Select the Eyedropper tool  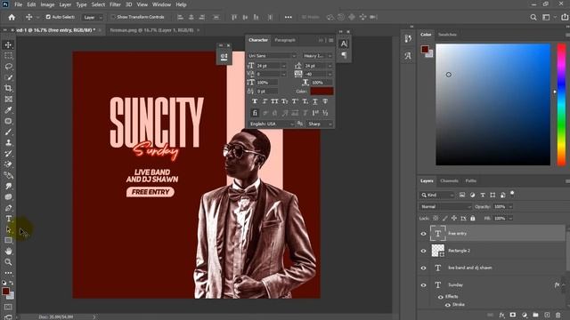pos(8,110)
